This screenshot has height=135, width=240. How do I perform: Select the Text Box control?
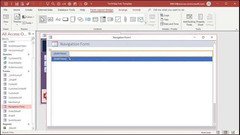[50, 19]
